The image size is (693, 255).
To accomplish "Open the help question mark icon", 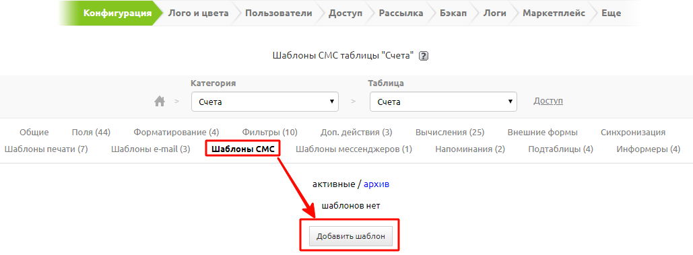I will [x=424, y=56].
